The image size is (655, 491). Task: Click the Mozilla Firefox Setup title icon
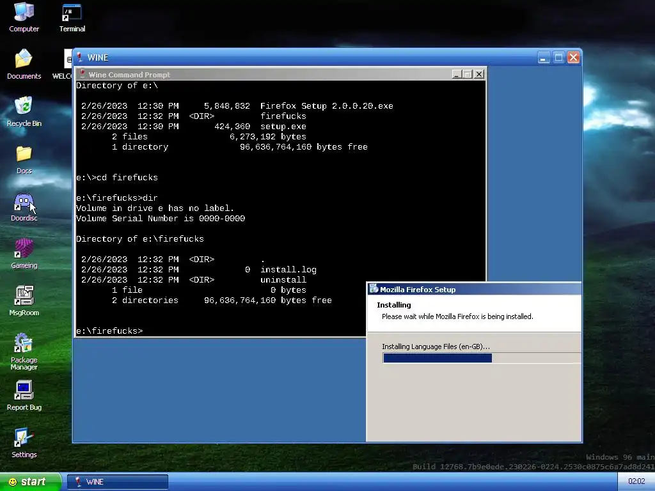374,289
